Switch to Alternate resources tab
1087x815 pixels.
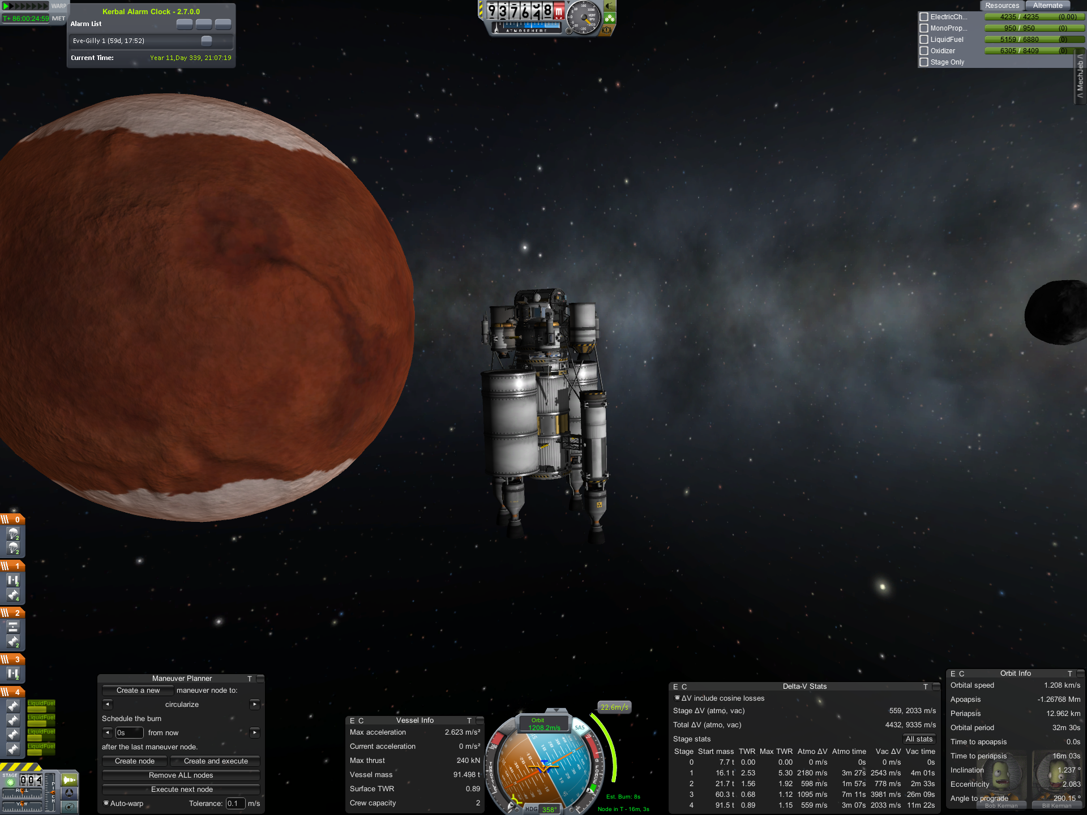coord(1047,6)
